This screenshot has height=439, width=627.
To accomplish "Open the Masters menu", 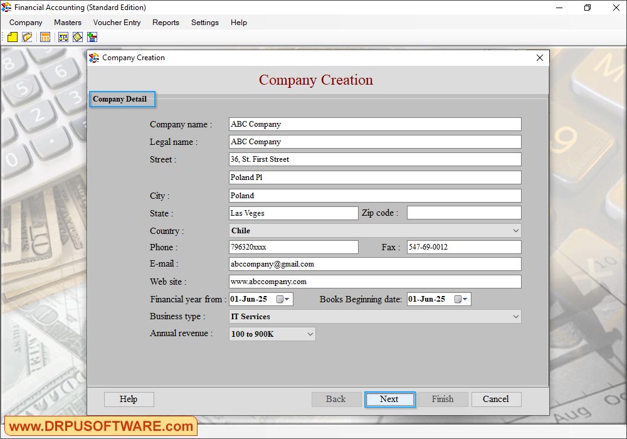I will [68, 23].
